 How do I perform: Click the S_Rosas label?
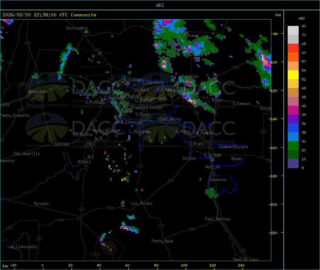[x=143, y=114]
